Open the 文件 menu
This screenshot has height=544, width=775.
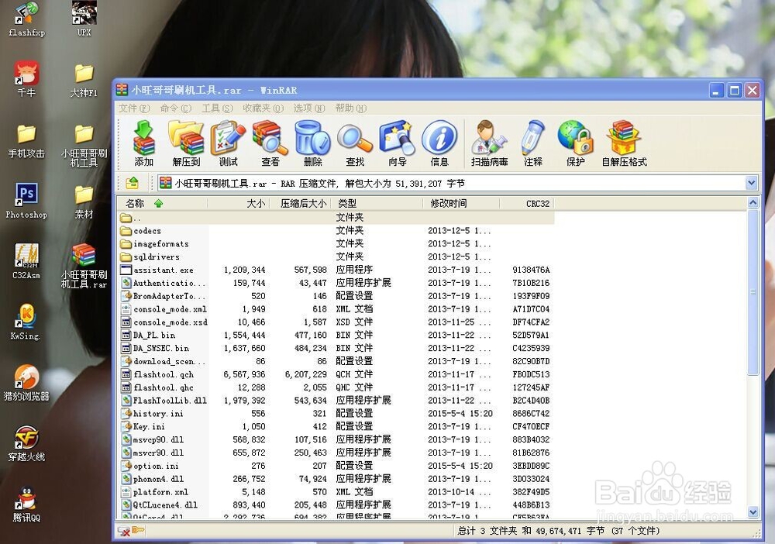pos(132,108)
